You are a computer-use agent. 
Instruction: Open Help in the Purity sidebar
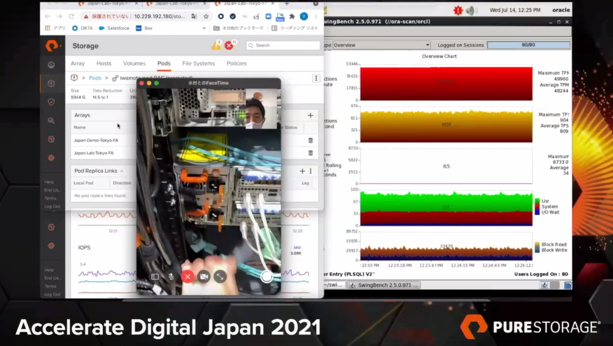pyautogui.click(x=49, y=182)
